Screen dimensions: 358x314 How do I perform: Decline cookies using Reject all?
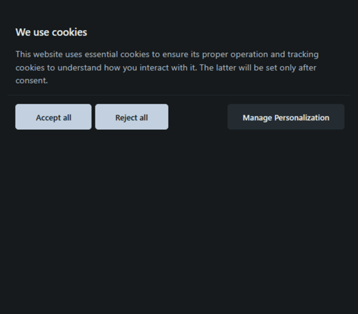[132, 117]
